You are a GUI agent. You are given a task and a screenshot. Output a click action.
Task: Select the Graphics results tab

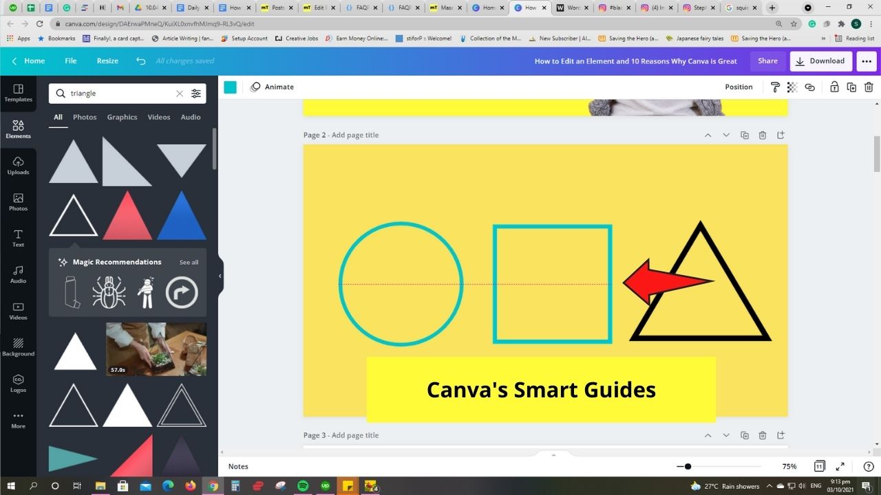tap(122, 117)
